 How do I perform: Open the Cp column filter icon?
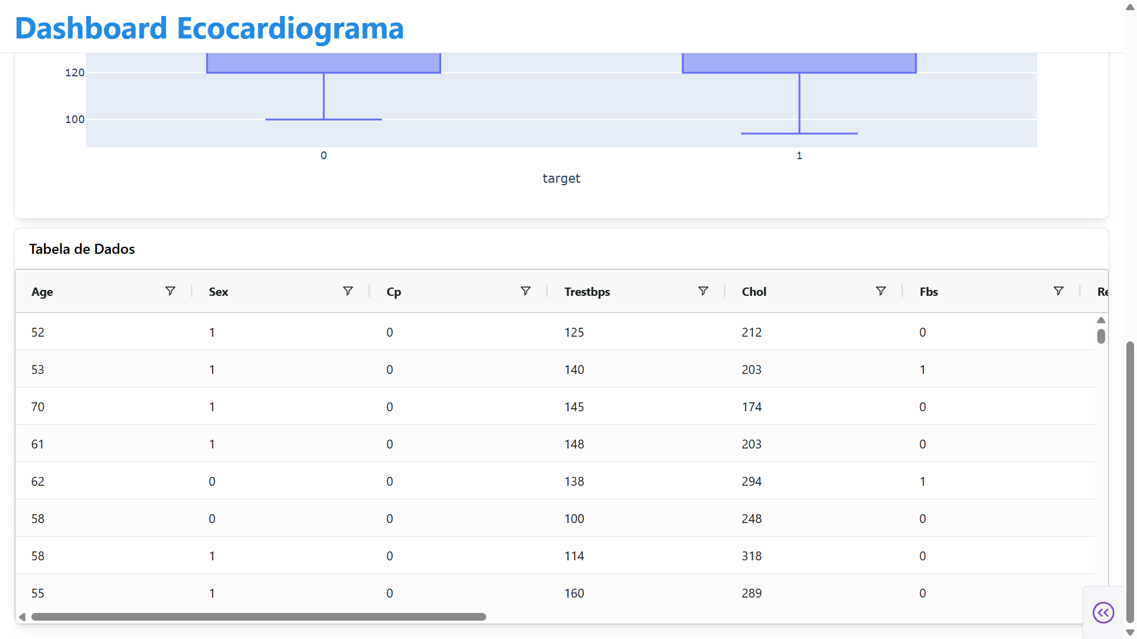coord(525,291)
